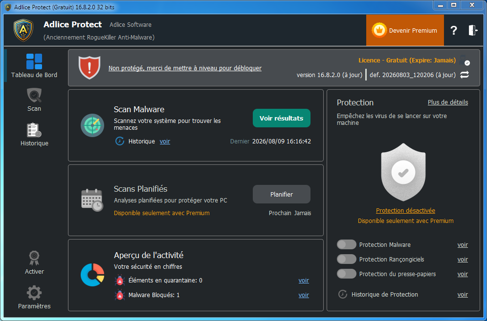Open Historique from the left sidebar

coord(34,135)
